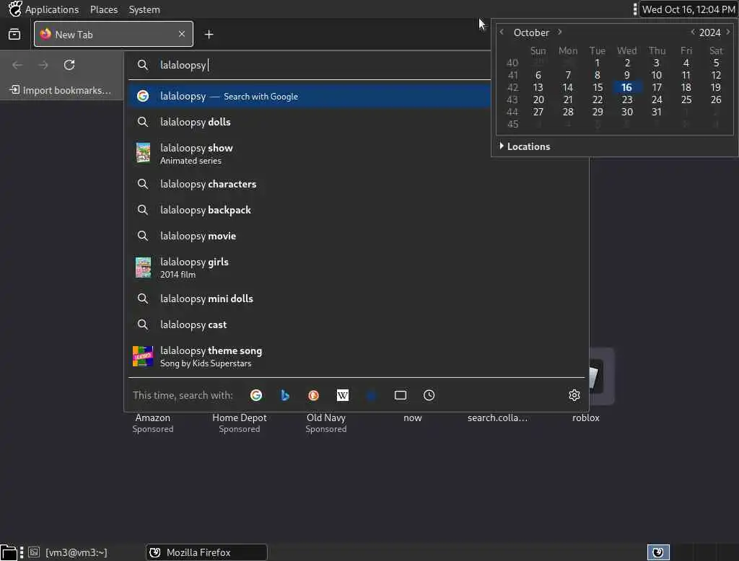
Task: Select October 1 in the calendar
Action: [597, 63]
